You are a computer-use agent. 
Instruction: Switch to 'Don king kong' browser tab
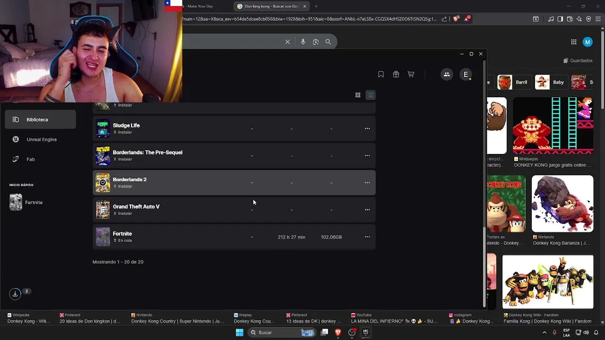coord(271,6)
